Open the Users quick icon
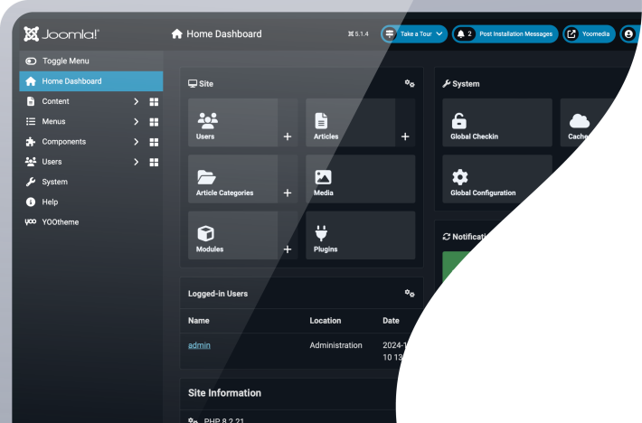Viewport: 642px width, 423px height. (x=232, y=122)
